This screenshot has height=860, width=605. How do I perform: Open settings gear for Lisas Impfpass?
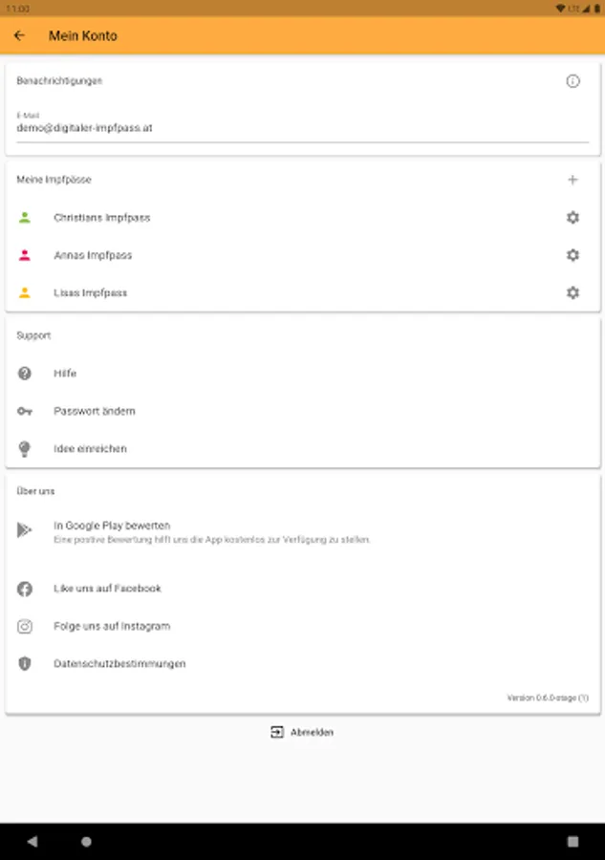[573, 292]
